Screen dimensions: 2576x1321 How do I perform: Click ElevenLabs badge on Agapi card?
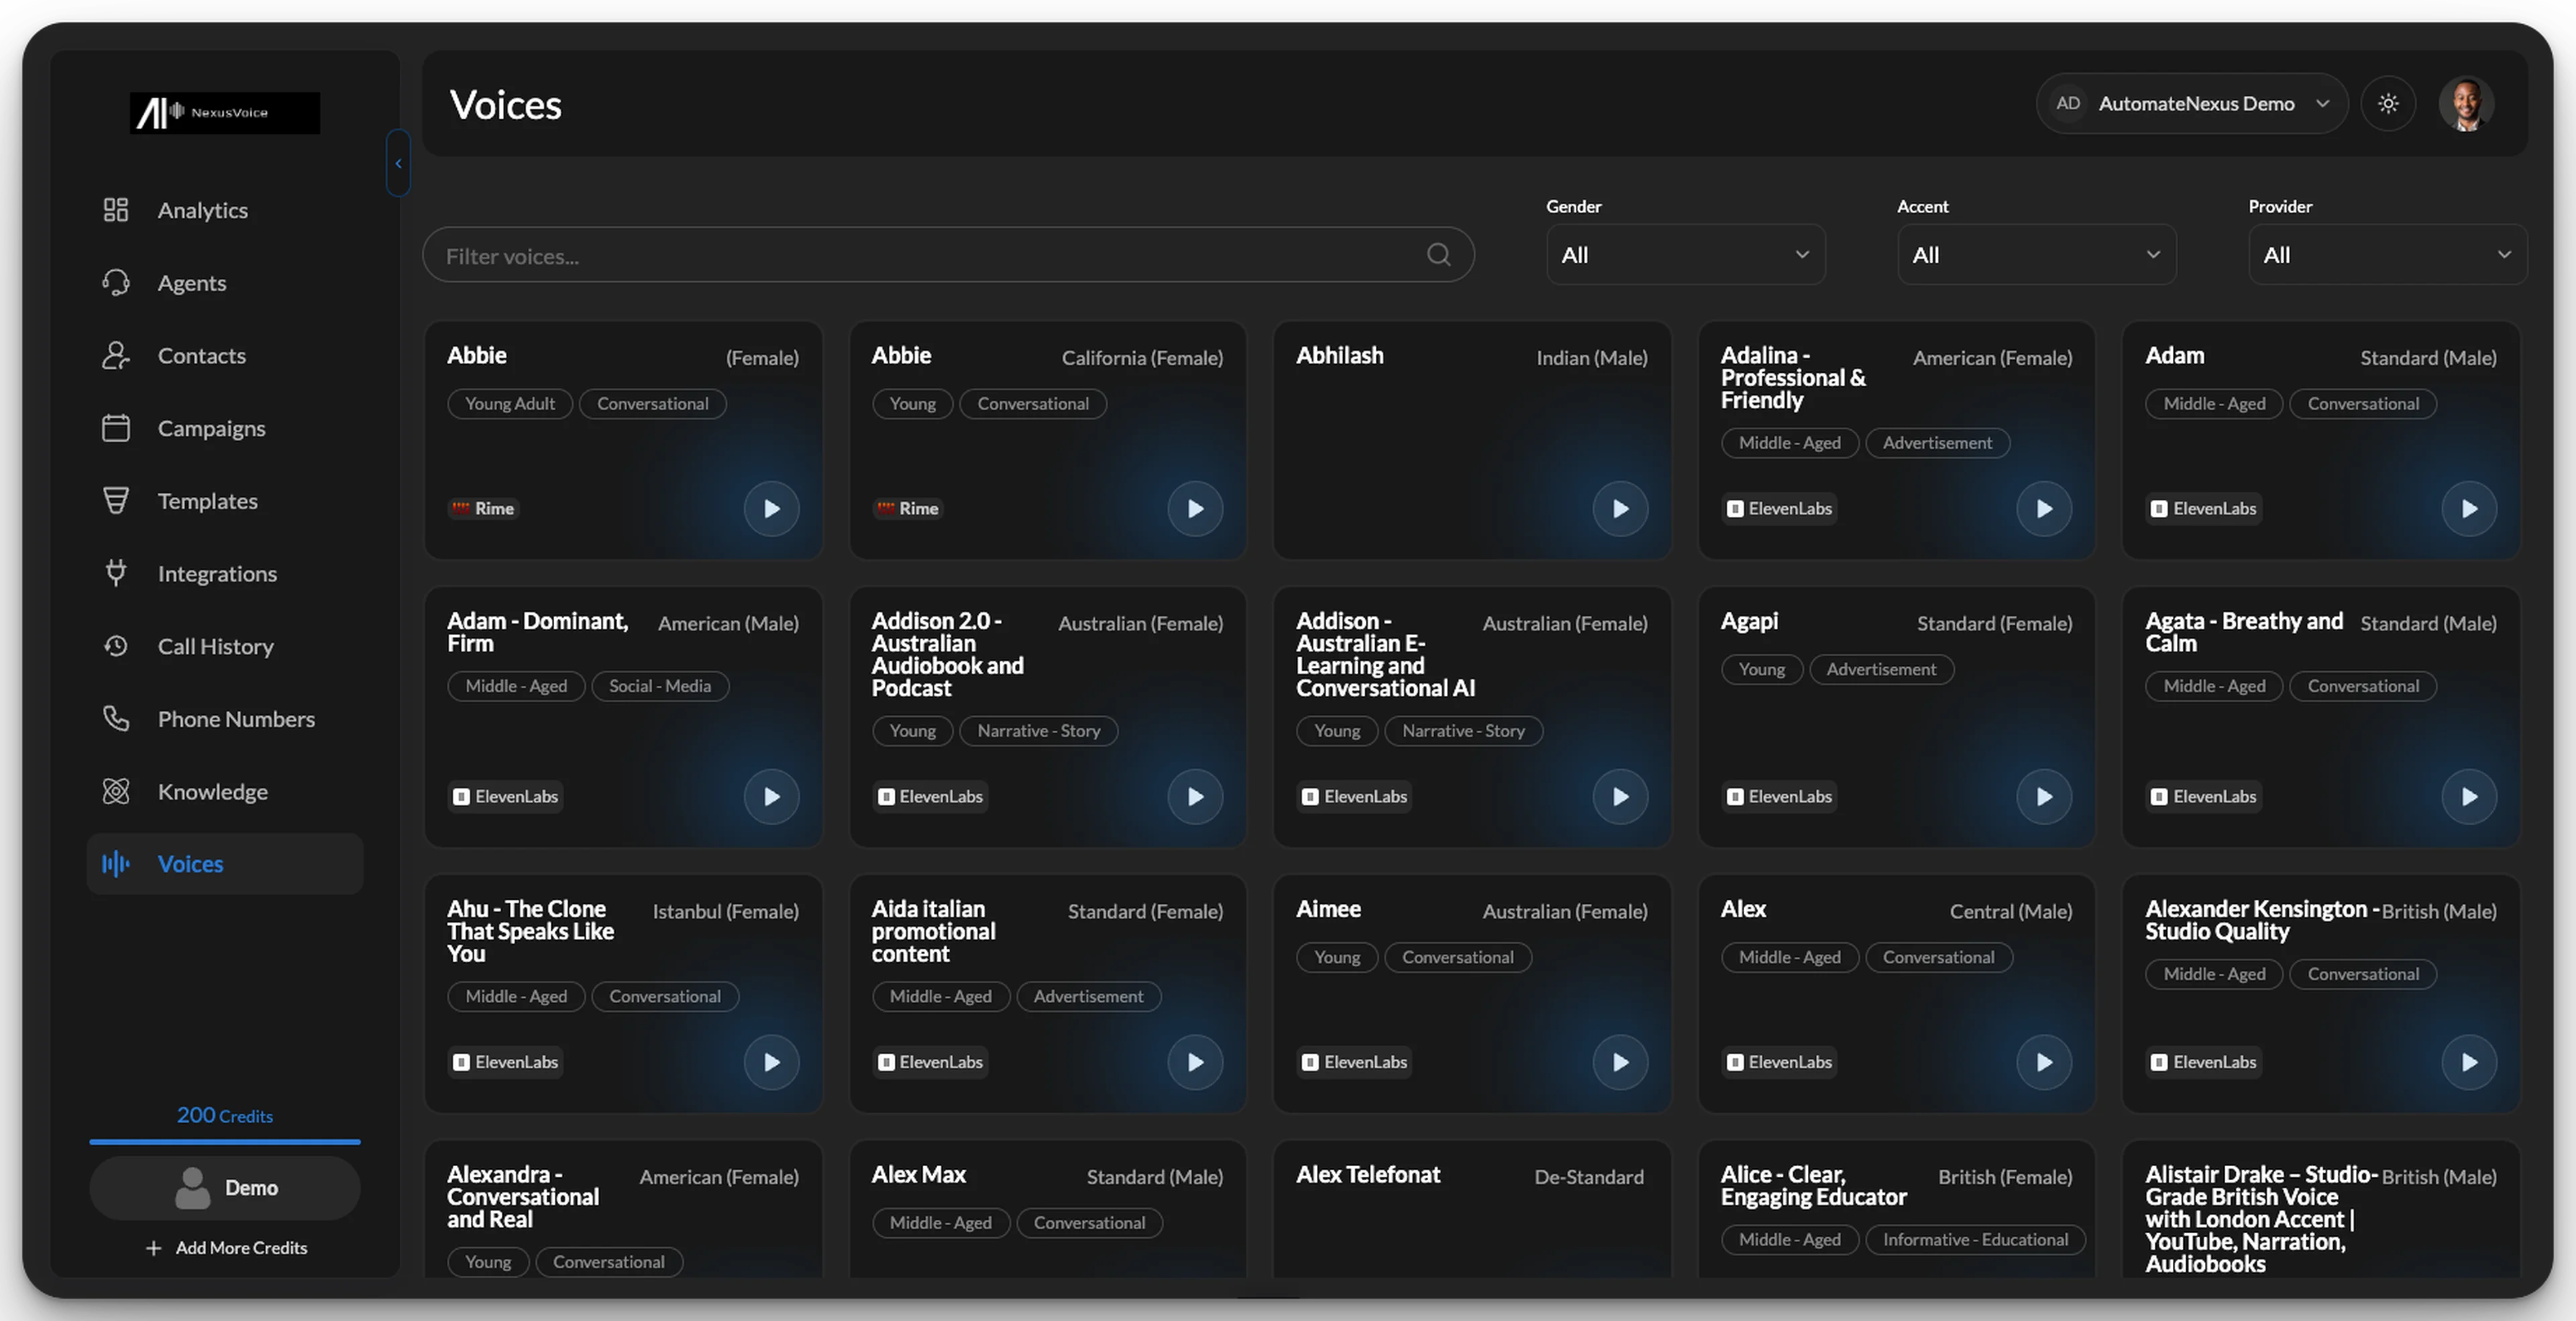(1779, 797)
